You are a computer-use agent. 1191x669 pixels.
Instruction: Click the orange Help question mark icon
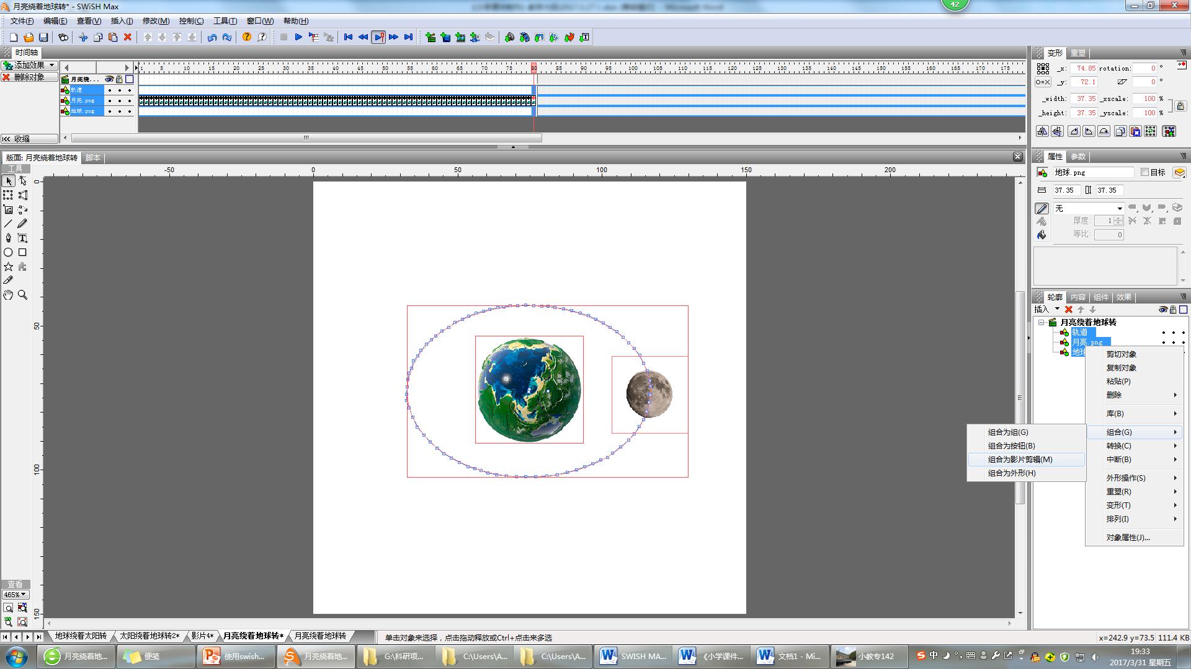pos(247,37)
